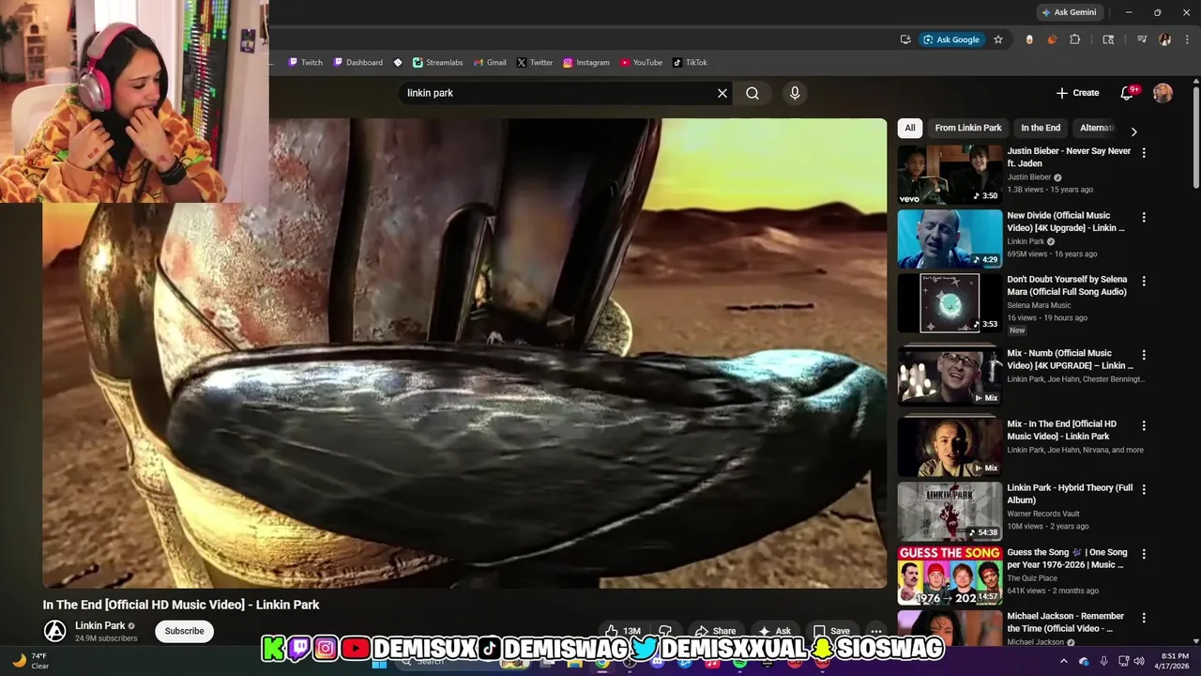
Task: Open the Twitch bookmark
Action: coord(305,63)
